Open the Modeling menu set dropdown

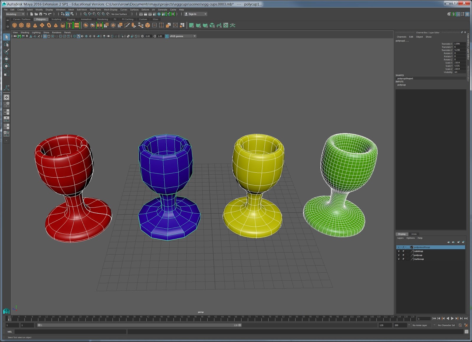click(15, 14)
